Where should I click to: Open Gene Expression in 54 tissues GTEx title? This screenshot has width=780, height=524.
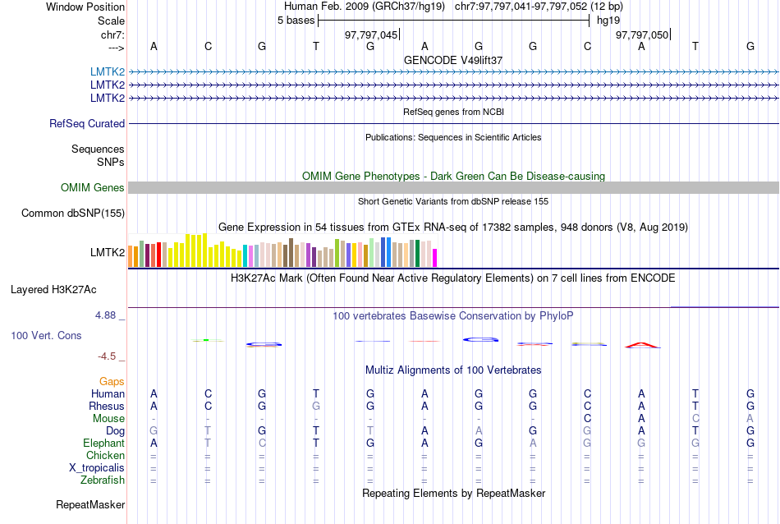pyautogui.click(x=453, y=227)
